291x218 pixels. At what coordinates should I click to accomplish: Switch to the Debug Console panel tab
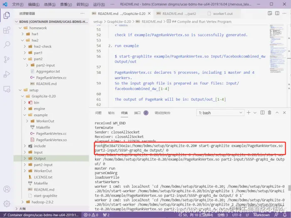(163, 113)
